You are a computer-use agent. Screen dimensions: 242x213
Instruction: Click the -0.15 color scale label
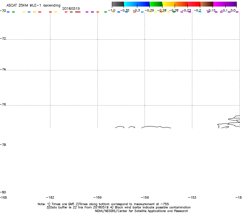(211, 10)
